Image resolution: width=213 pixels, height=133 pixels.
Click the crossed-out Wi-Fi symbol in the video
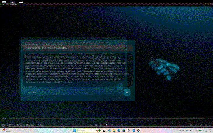click(x=164, y=69)
